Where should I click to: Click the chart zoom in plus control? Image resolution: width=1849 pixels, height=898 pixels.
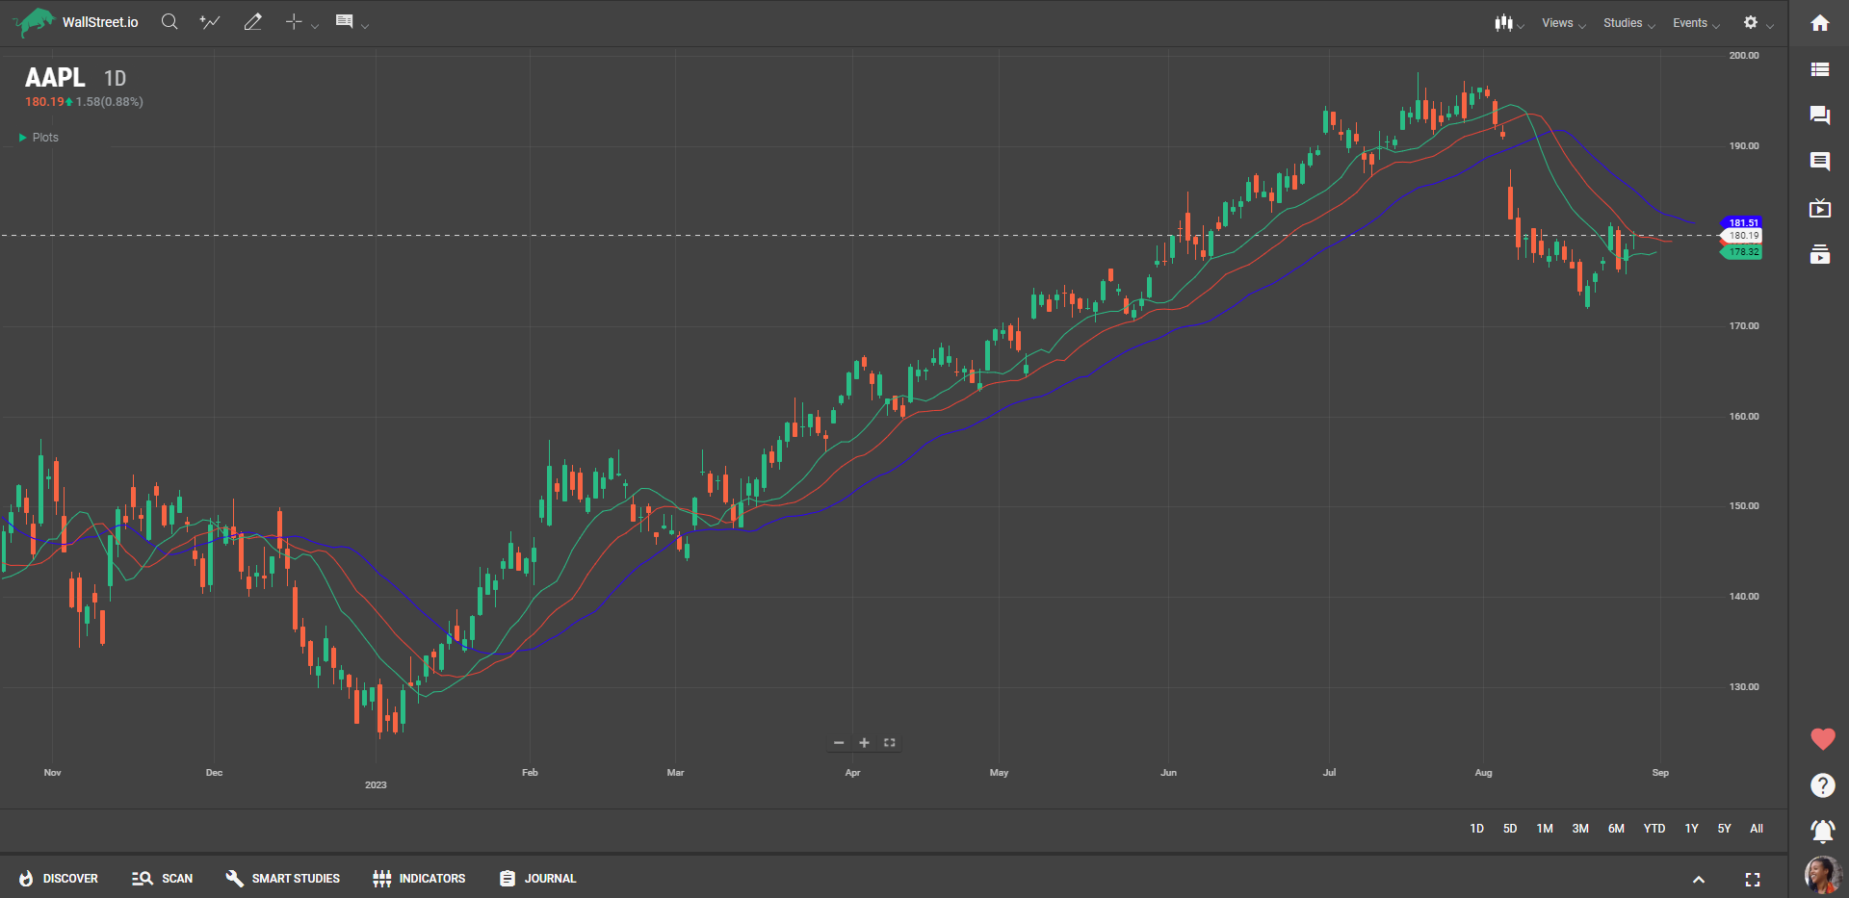pos(864,743)
